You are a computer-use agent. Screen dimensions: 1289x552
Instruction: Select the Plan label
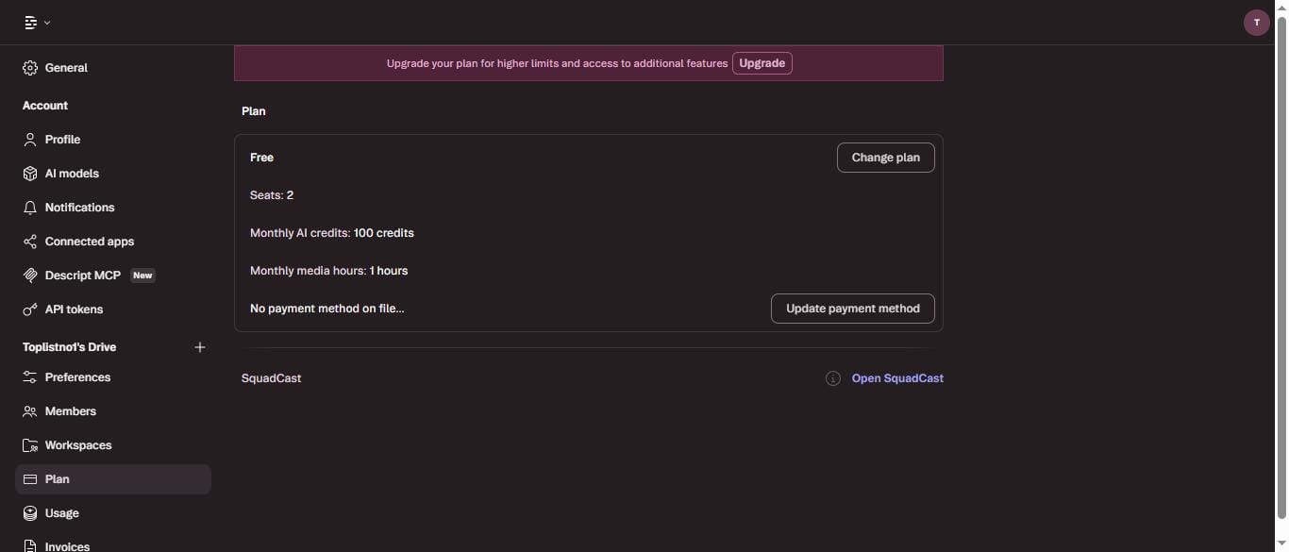click(x=57, y=479)
